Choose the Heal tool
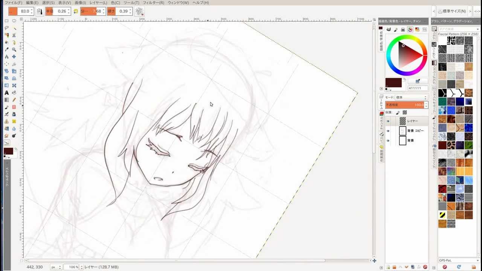This screenshot has width=482, height=271. (14, 121)
